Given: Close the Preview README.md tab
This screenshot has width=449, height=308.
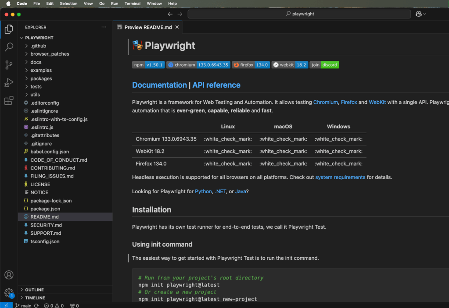Looking at the screenshot, I should pyautogui.click(x=177, y=27).
